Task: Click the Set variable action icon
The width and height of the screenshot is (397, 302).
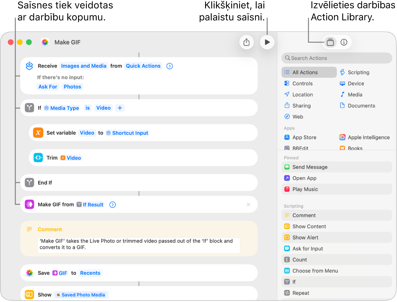Action: (38, 133)
